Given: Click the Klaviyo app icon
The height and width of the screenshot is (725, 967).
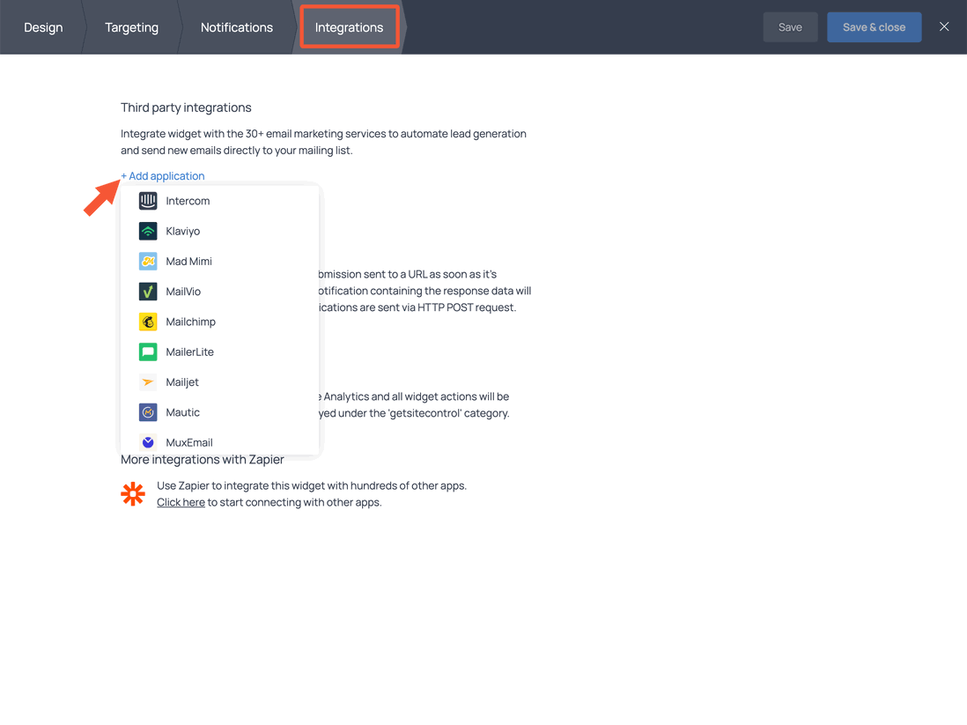Looking at the screenshot, I should tap(147, 231).
